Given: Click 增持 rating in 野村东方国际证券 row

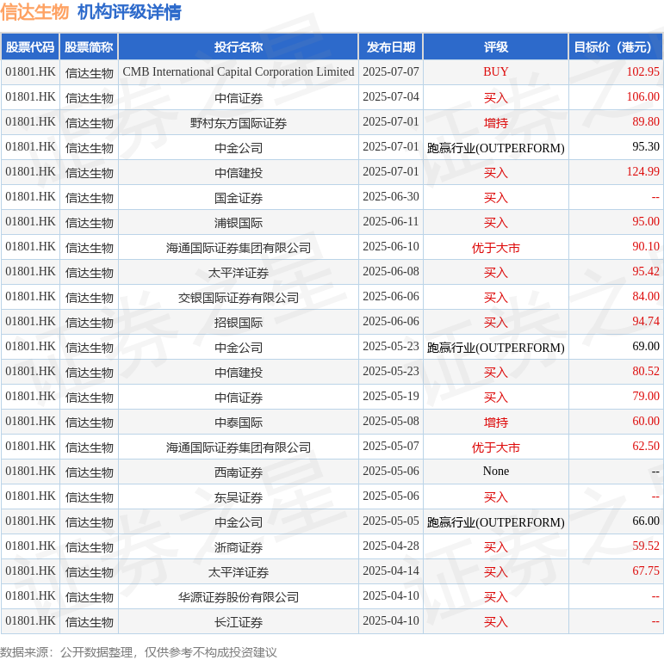Looking at the screenshot, I should (x=496, y=123).
